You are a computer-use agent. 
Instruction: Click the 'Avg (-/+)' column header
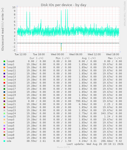pyautogui.click(x=89, y=58)
